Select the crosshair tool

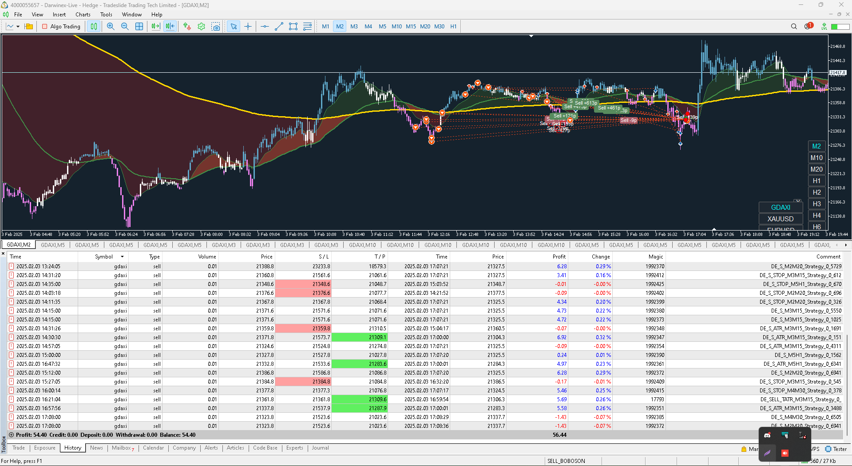248,27
